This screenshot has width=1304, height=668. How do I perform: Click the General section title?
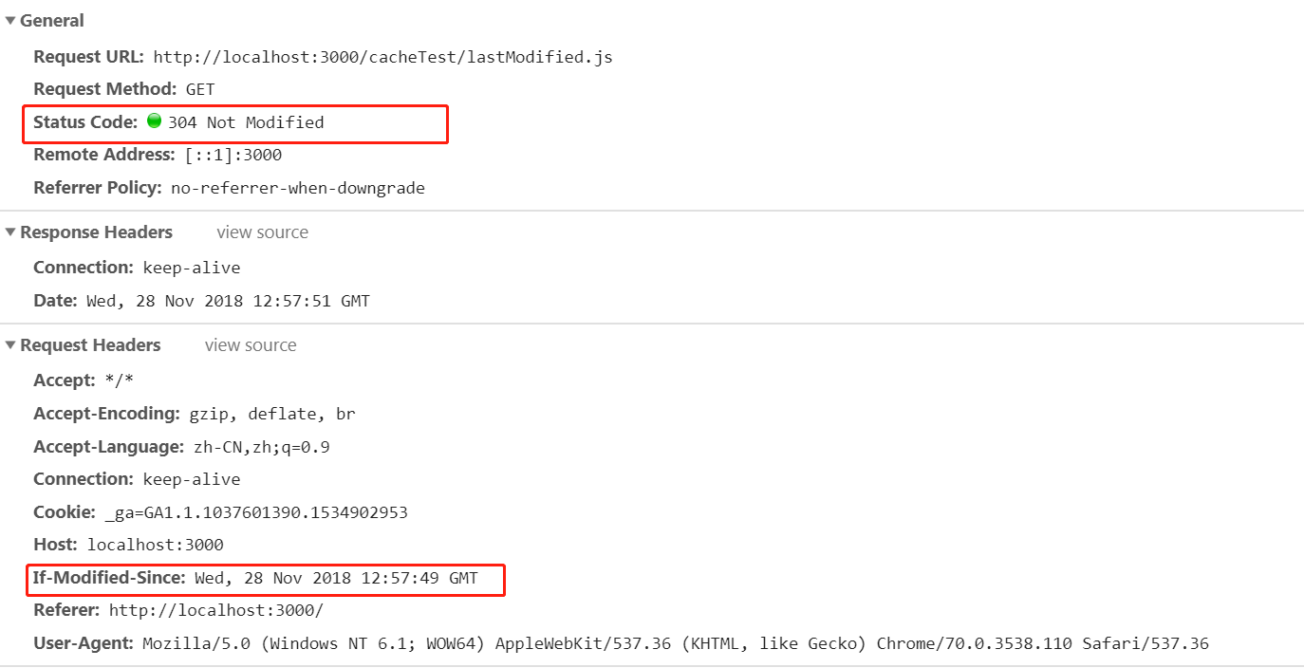(x=52, y=21)
